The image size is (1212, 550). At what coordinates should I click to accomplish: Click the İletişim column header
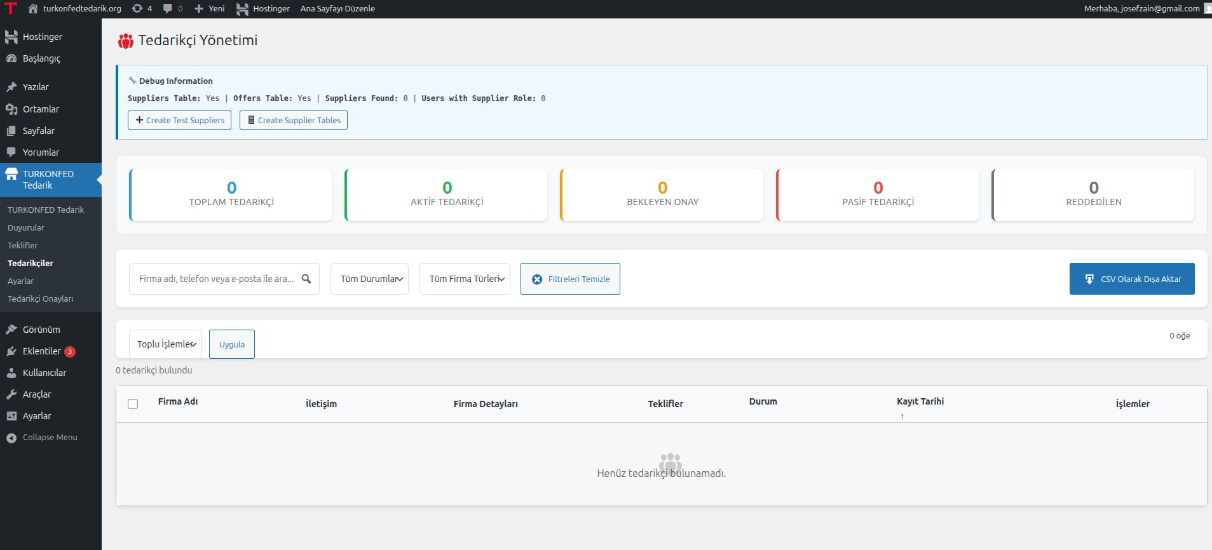pos(322,404)
